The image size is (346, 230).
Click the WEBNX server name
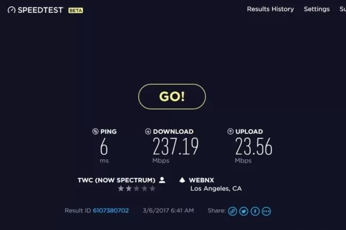pyautogui.click(x=201, y=180)
